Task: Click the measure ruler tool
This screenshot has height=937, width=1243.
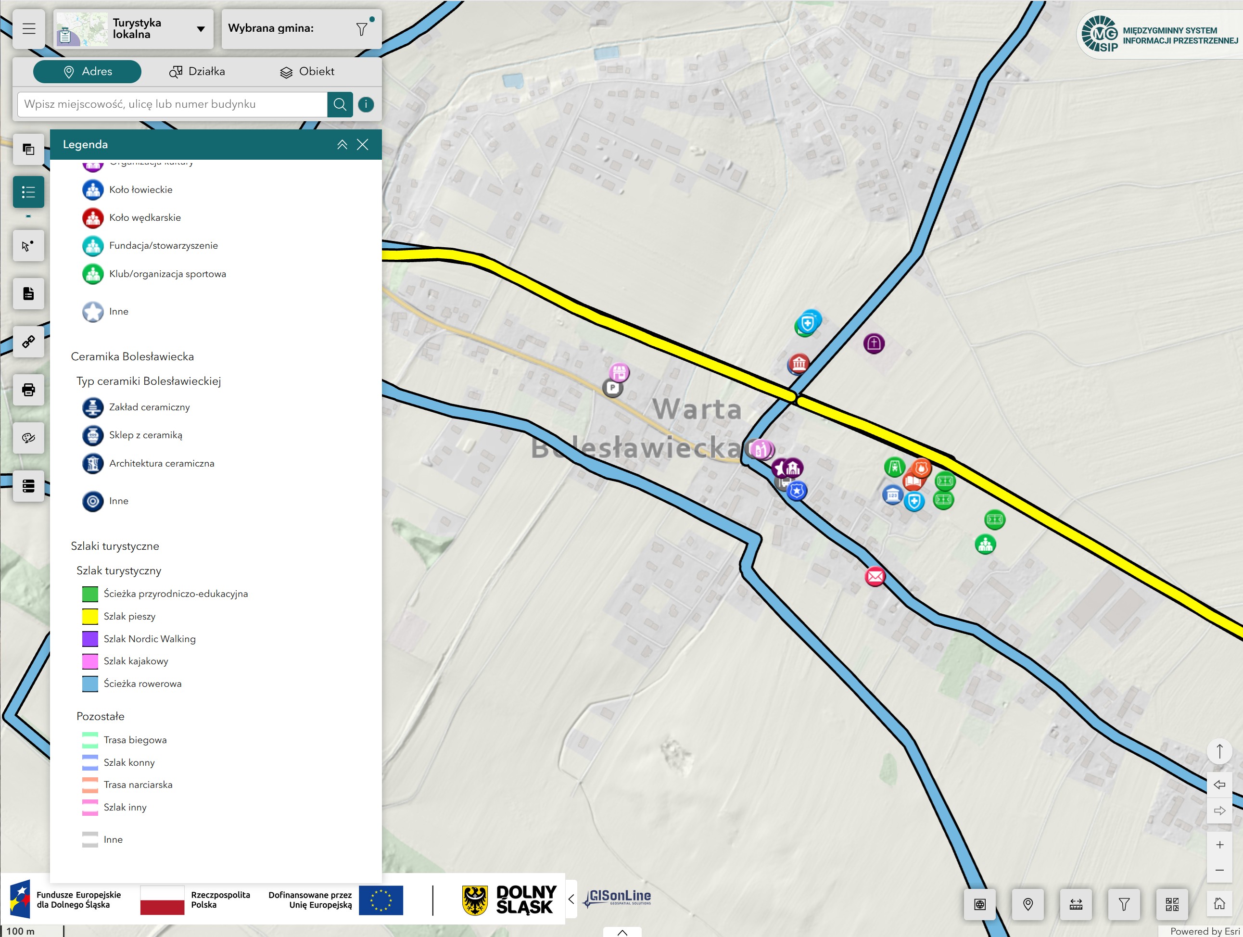Action: tap(1076, 904)
